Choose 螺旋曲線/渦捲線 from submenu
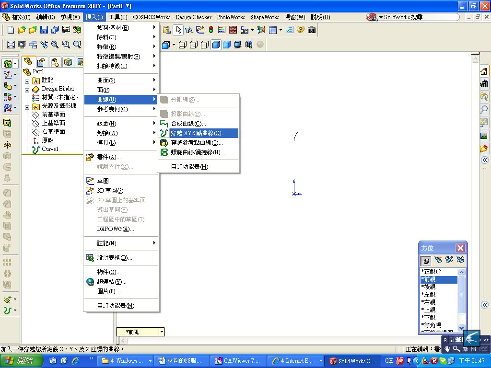Viewport: 491px width, 368px height. click(198, 152)
